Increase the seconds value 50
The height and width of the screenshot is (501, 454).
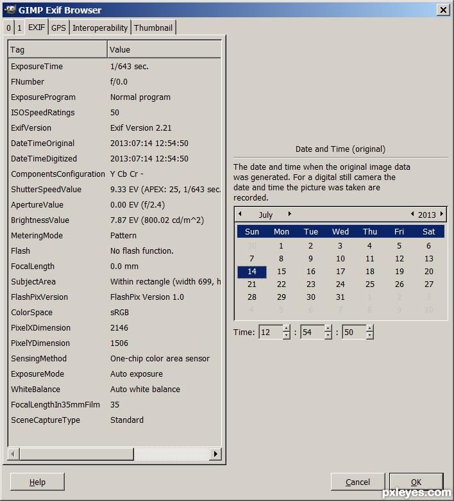369,328
